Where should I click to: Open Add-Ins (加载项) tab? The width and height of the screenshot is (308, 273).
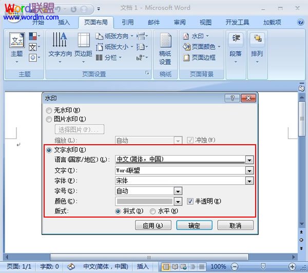[272, 22]
